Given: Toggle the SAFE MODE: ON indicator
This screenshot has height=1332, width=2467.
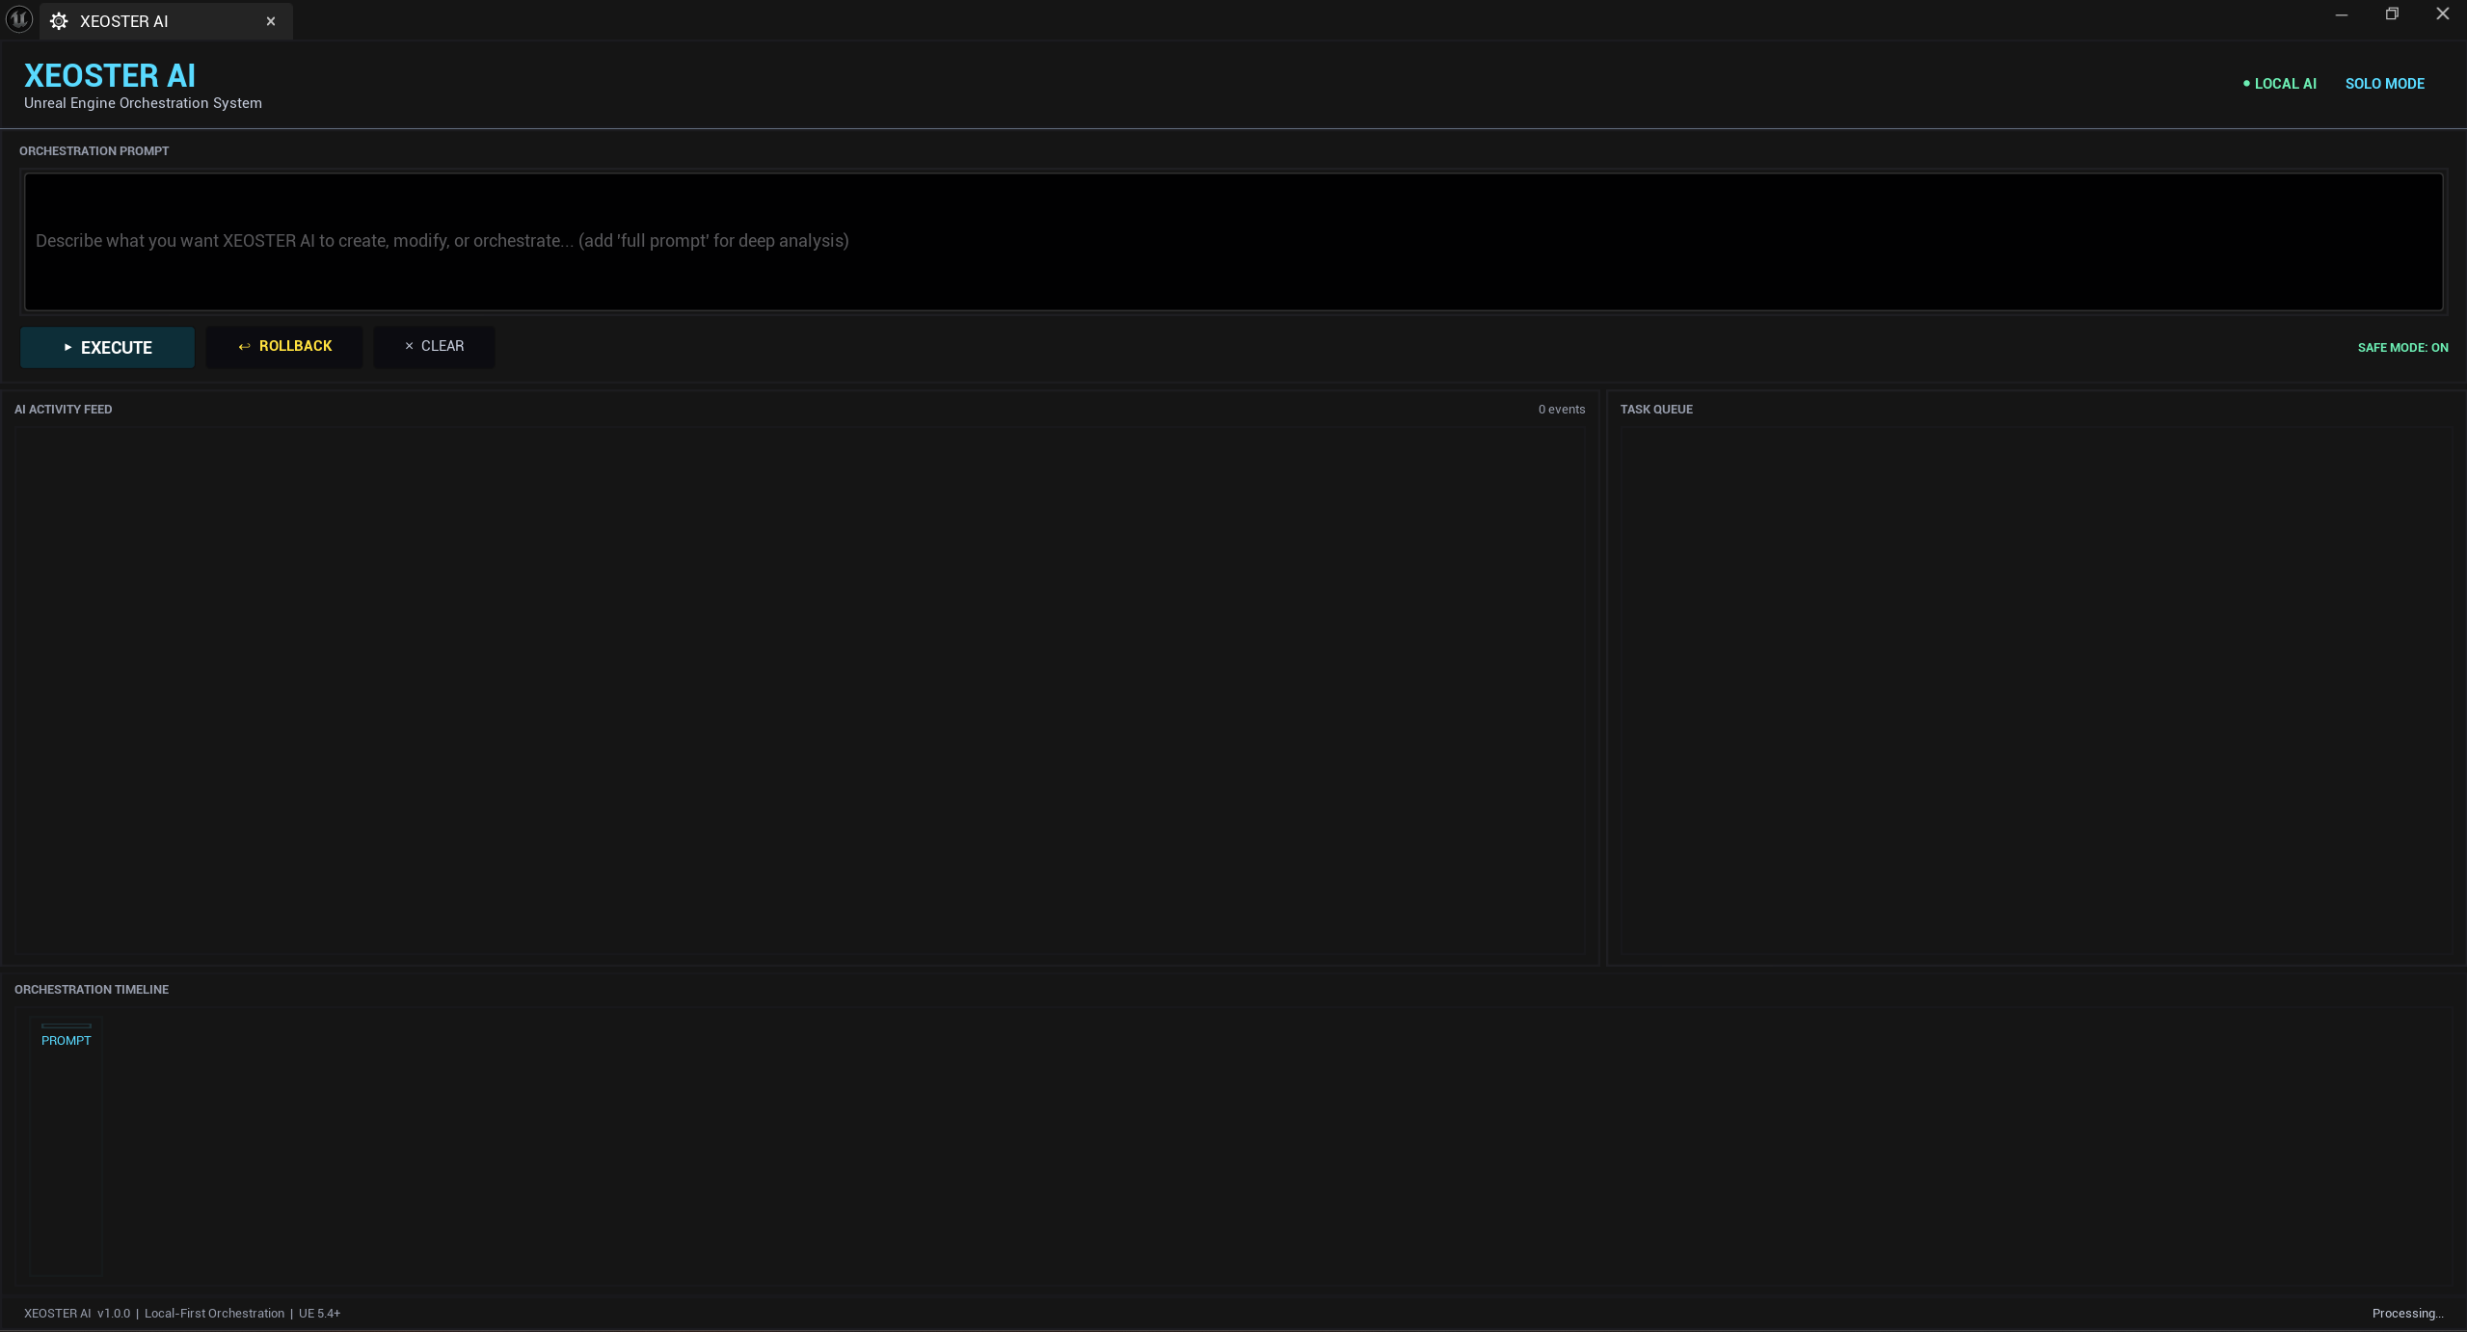Looking at the screenshot, I should [2402, 348].
